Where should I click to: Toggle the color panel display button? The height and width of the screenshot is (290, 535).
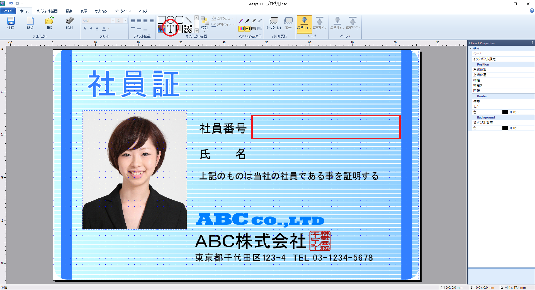click(x=241, y=28)
